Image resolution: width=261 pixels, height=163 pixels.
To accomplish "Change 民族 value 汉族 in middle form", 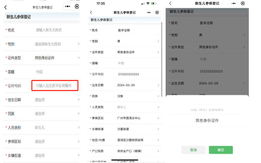I will tap(125, 96).
